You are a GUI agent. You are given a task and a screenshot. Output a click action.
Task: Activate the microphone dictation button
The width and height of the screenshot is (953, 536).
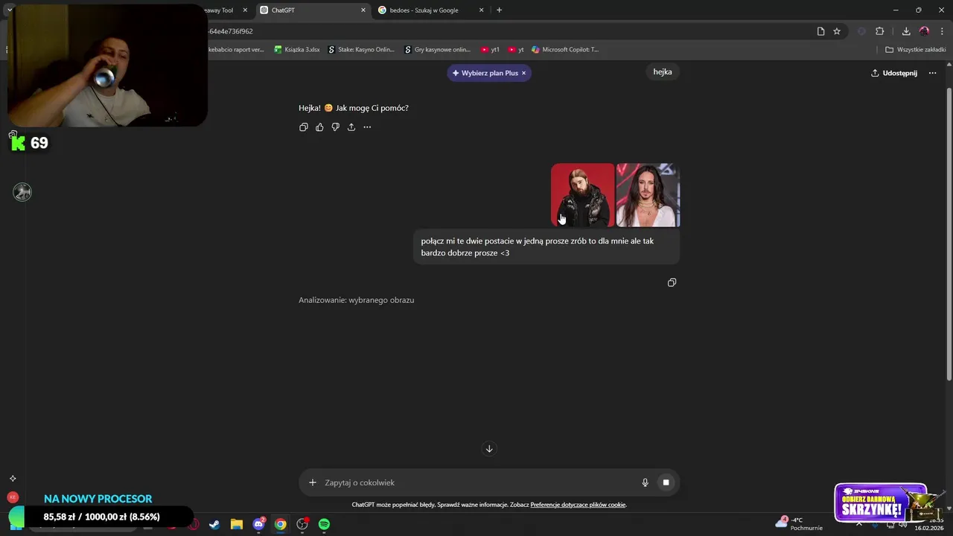pyautogui.click(x=646, y=482)
